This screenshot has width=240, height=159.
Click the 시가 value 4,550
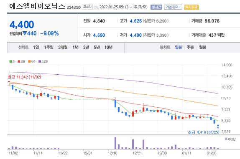99,35
